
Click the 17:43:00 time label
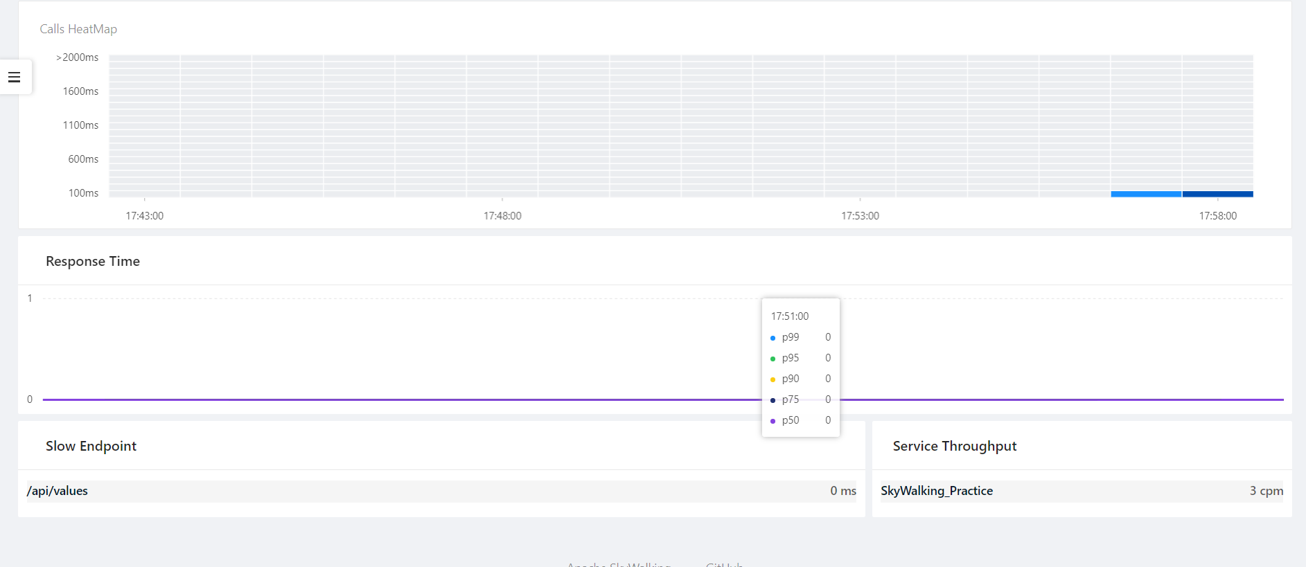[145, 216]
